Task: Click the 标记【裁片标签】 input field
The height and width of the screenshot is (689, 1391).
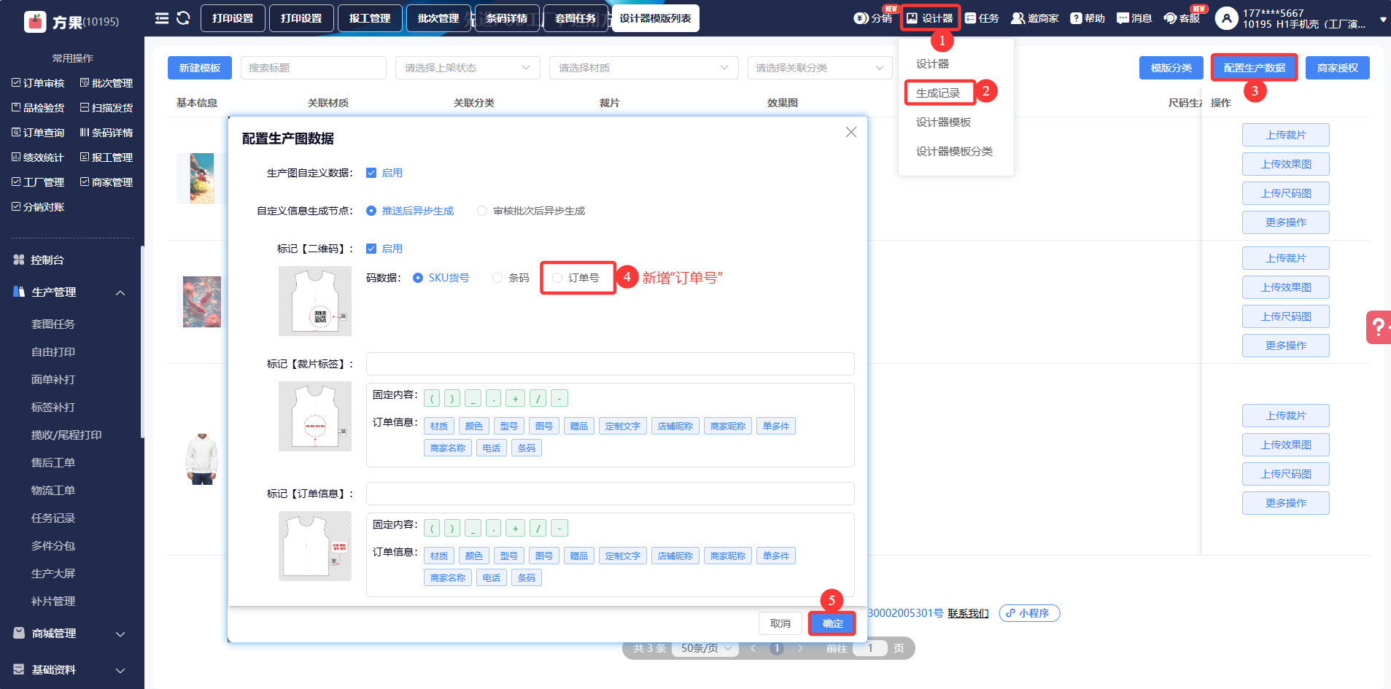Action: tap(610, 364)
